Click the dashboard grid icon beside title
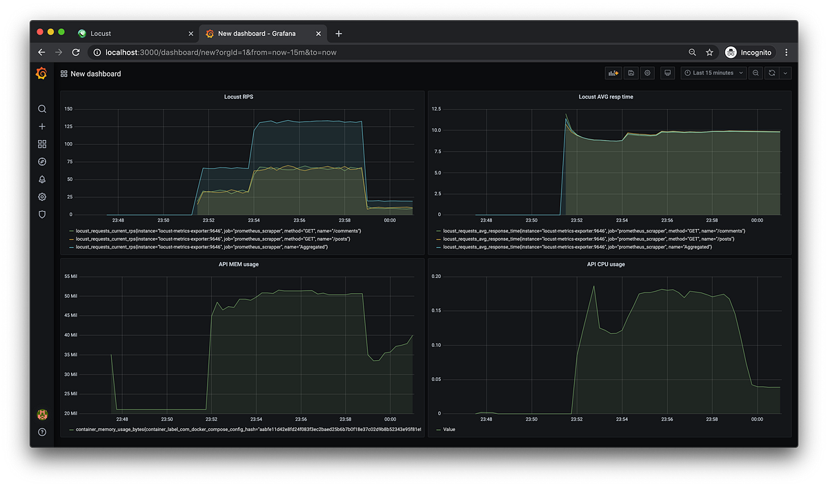The image size is (828, 487). tap(64, 74)
